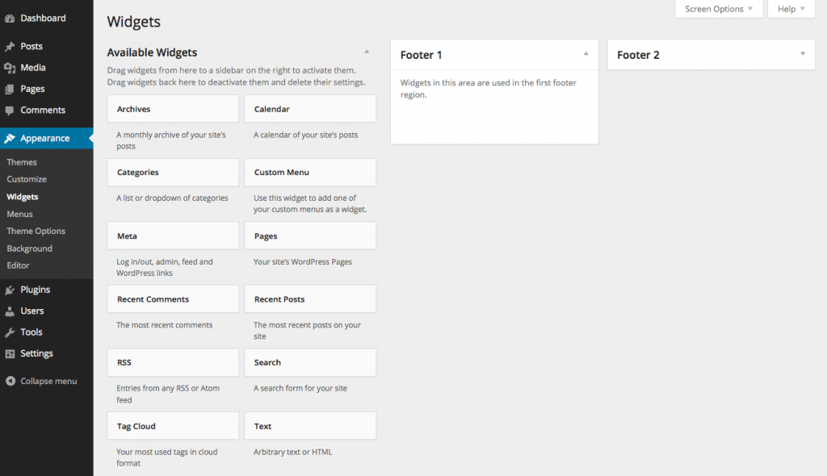Viewport: 827px width, 476px height.
Task: Collapse the Available Widgets section arrow
Action: [367, 52]
